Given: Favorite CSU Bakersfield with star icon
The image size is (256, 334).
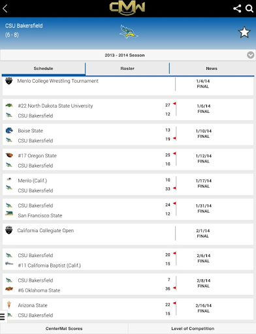Looking at the screenshot, I should click(x=244, y=32).
